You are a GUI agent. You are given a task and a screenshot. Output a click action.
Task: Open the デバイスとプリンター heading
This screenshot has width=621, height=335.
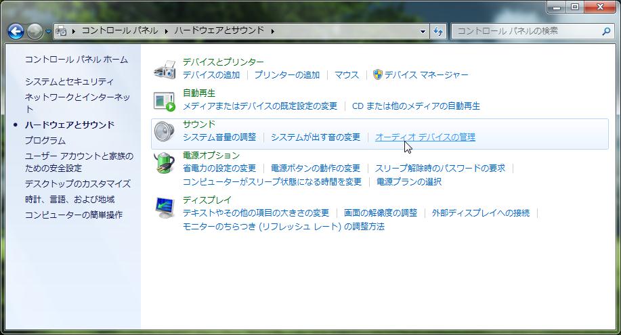[x=223, y=62]
